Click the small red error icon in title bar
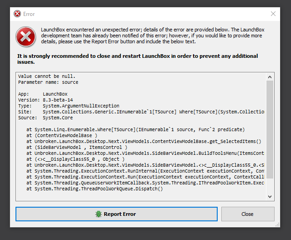This screenshot has height=240, width=291. coord(17,14)
